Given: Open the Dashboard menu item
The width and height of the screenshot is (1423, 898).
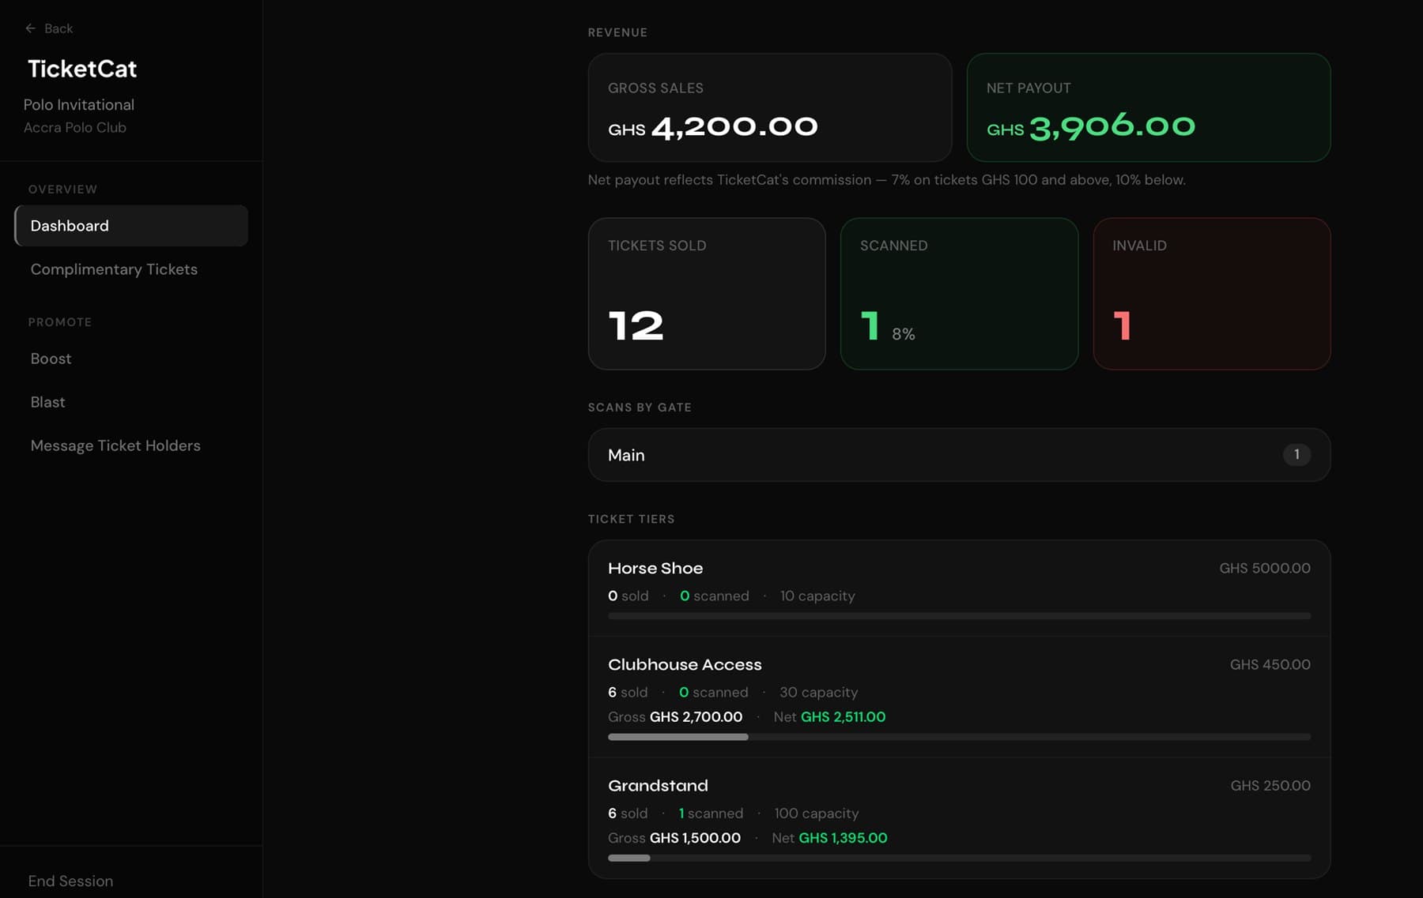Looking at the screenshot, I should click(131, 226).
